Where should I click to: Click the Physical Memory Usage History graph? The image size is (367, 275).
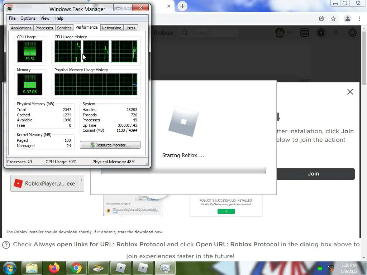click(x=96, y=84)
